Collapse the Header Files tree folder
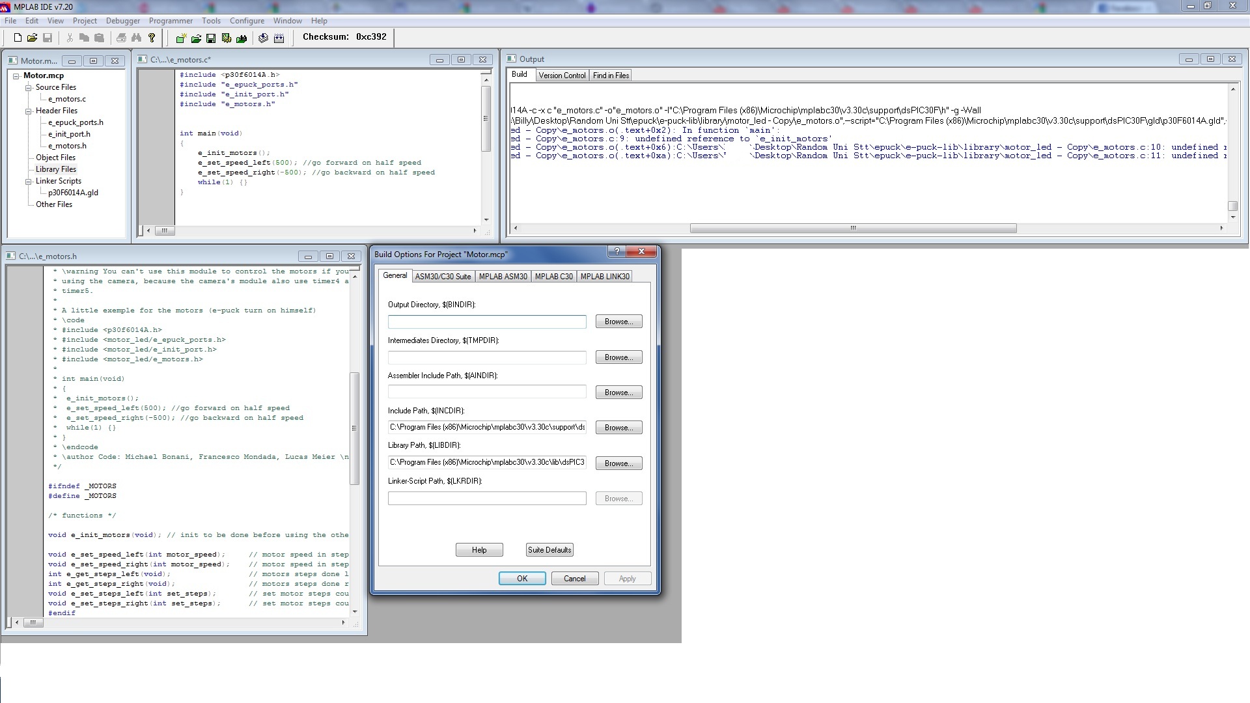Viewport: 1250px width, 703px height. [29, 111]
